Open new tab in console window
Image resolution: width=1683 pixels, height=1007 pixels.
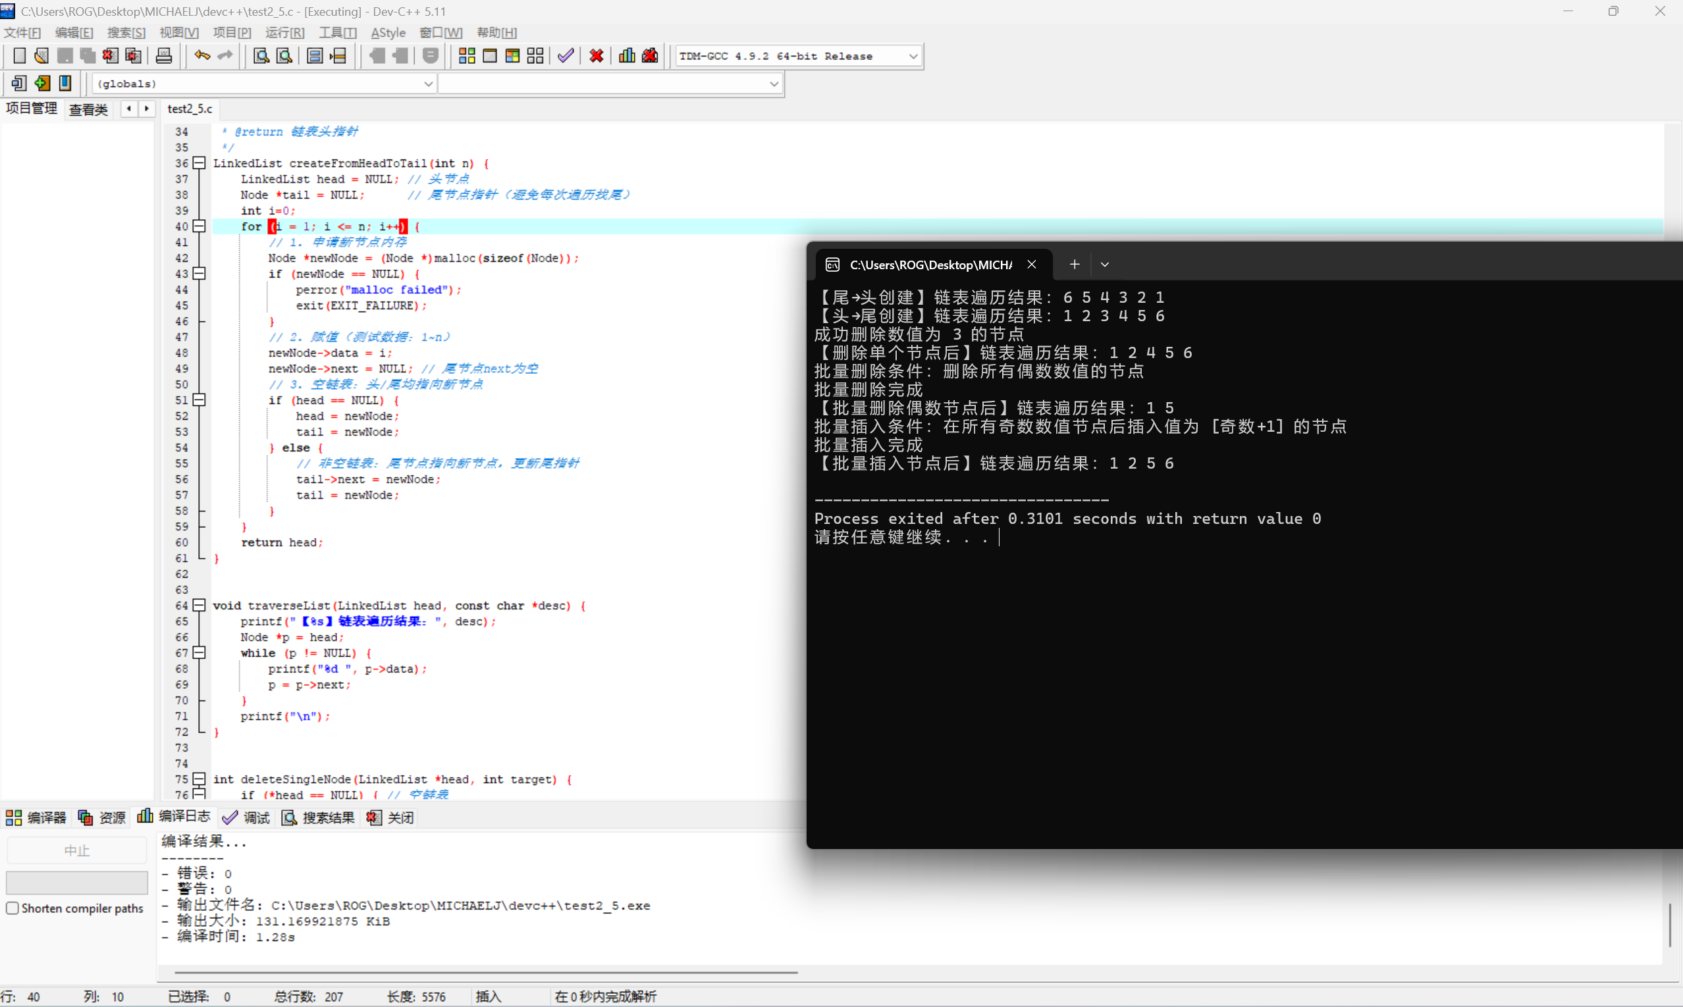(x=1074, y=265)
